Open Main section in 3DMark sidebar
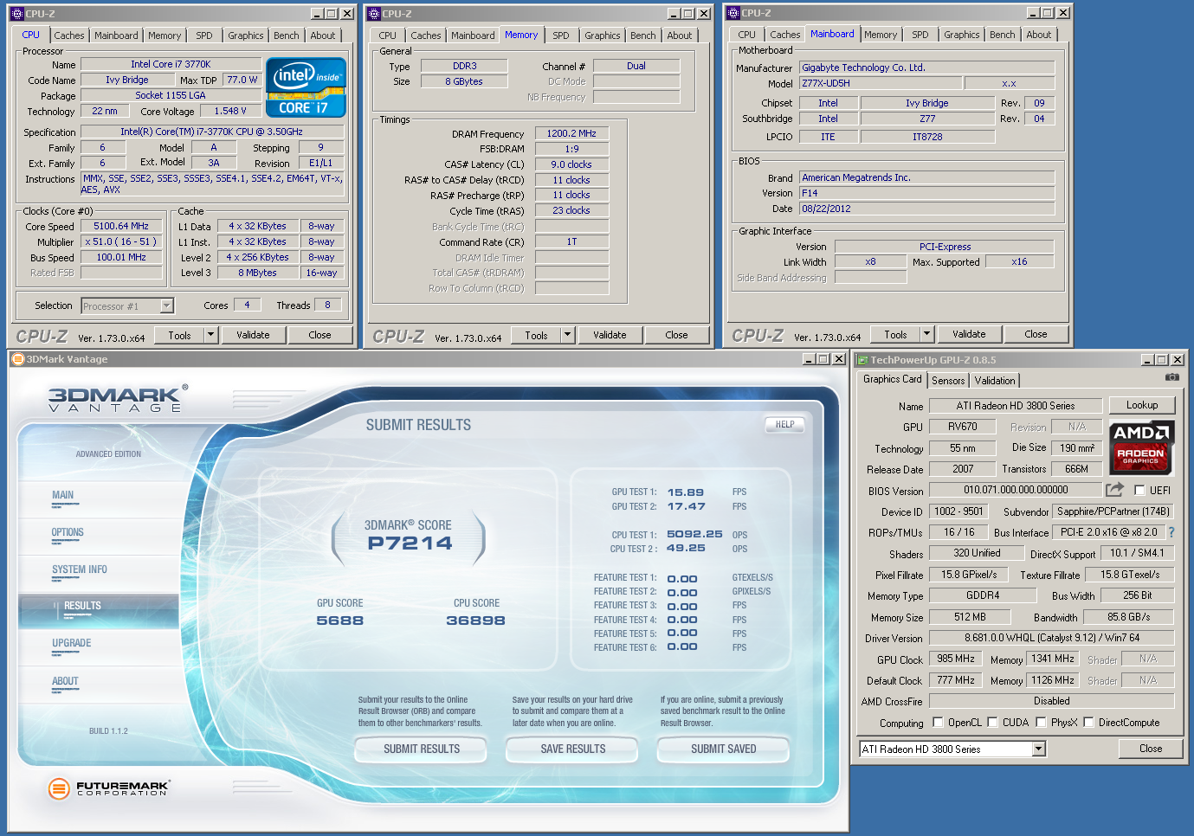The width and height of the screenshot is (1194, 836). click(62, 496)
